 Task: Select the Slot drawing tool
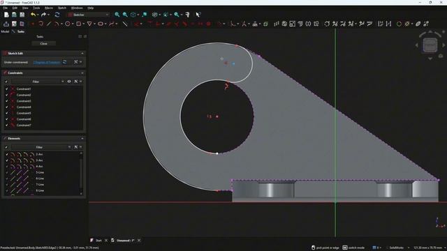pos(101,24)
